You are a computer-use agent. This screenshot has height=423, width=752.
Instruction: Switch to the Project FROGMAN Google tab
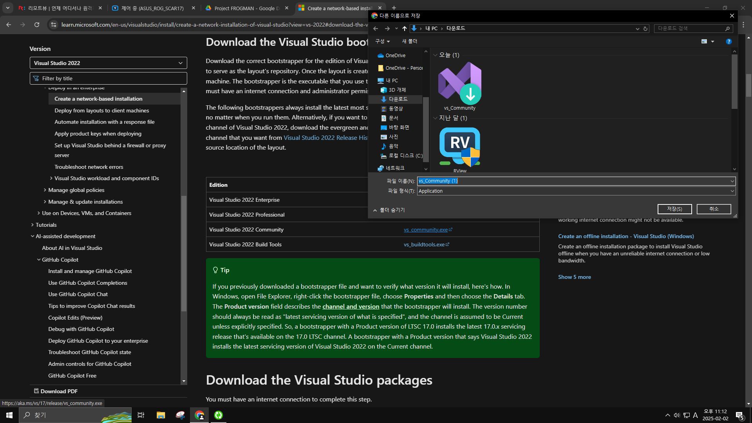247,8
